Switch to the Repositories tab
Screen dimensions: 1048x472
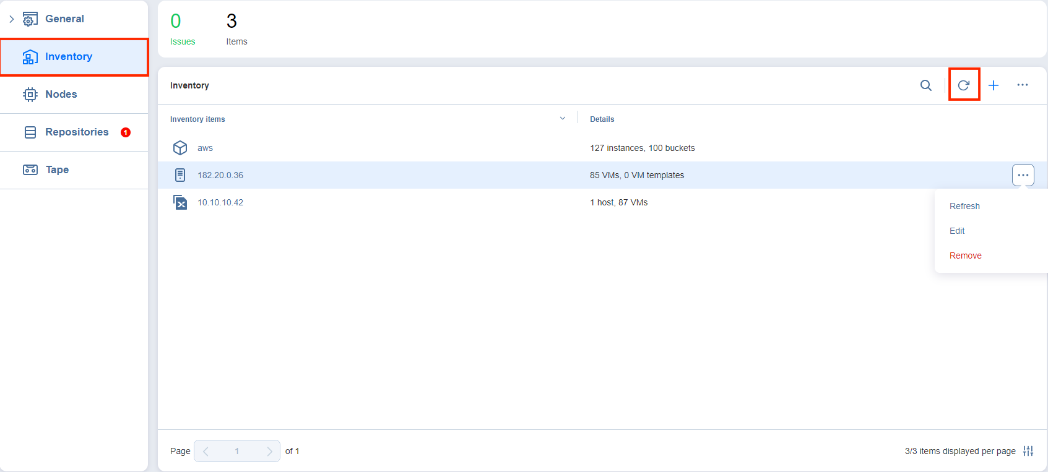pos(76,132)
